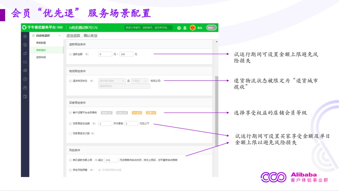
Task: Toggle the 买家享受总金额 checkbox
Action: click(x=70, y=123)
